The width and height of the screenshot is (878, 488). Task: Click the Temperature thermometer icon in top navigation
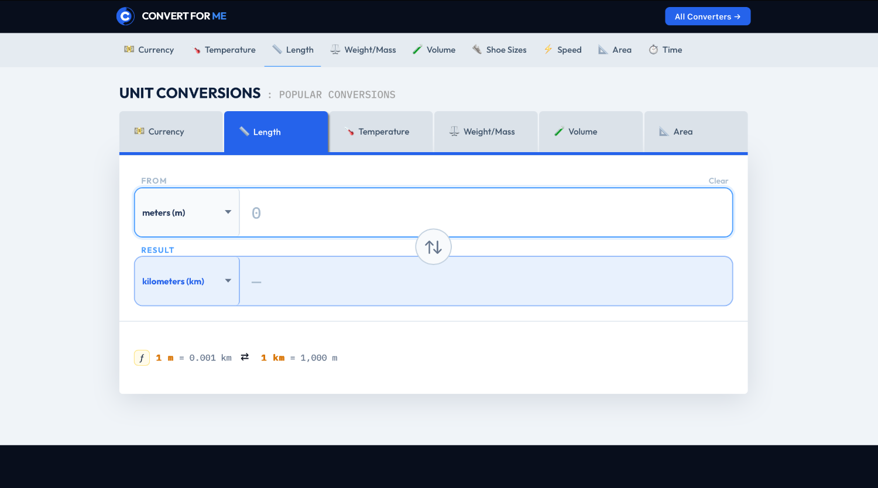coord(197,50)
